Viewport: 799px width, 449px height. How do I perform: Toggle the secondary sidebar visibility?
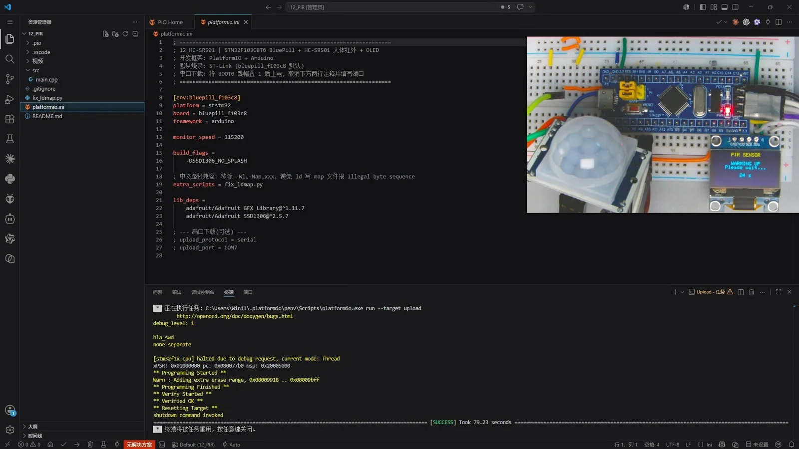(736, 7)
